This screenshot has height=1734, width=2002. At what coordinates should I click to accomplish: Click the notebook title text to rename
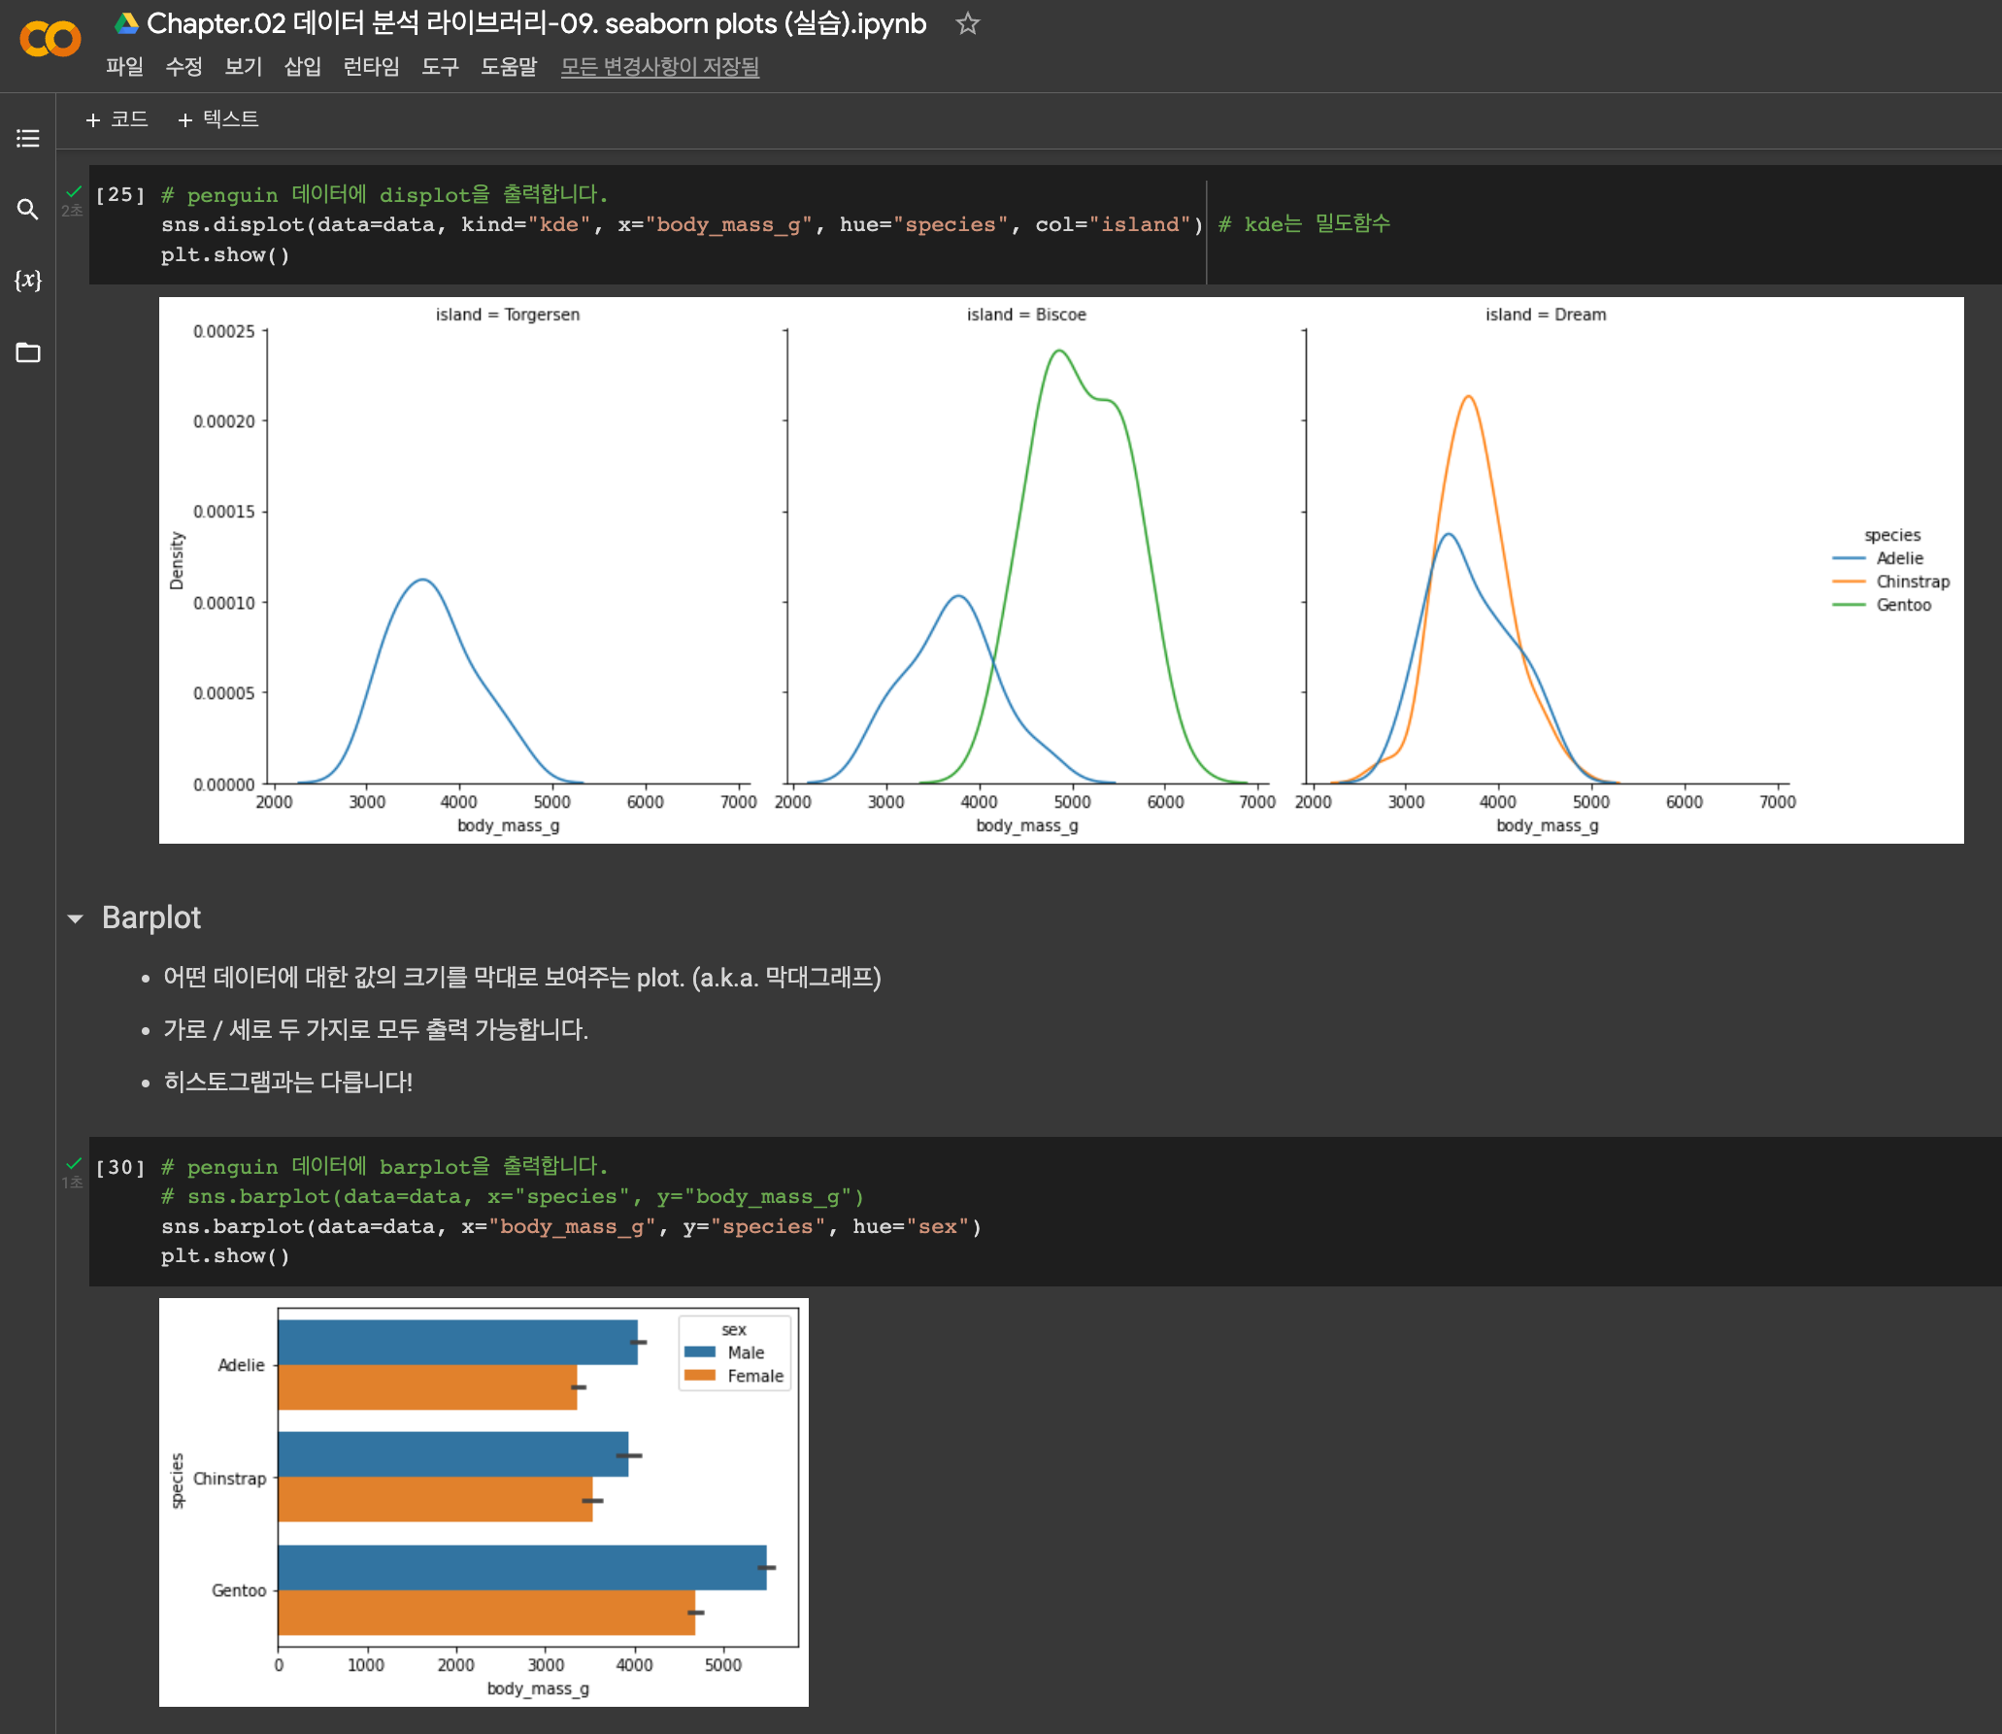point(536,23)
